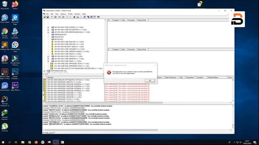Screen dimensions: 259x145
Task: Open the Firefox desktop shortcut
Action: pyautogui.click(x=15, y=5)
